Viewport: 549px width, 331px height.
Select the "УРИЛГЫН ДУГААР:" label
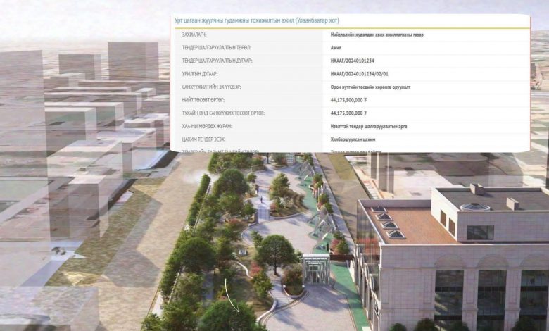point(200,74)
